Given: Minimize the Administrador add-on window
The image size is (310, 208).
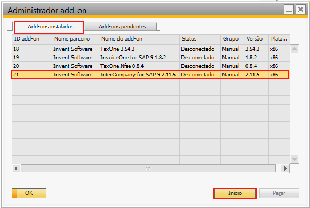Looking at the screenshot, I should 289,10.
